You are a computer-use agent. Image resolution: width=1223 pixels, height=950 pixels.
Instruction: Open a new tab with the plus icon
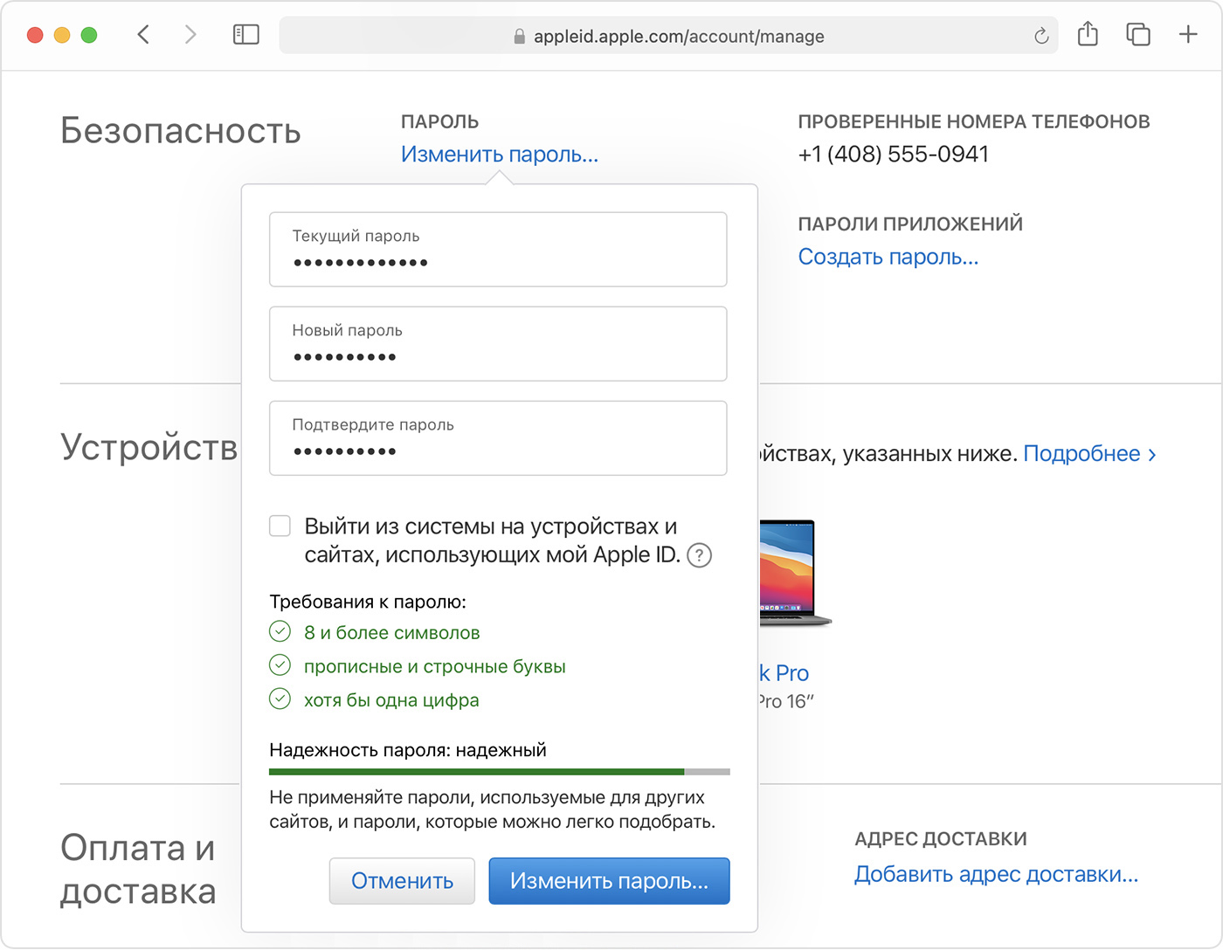(x=1188, y=35)
